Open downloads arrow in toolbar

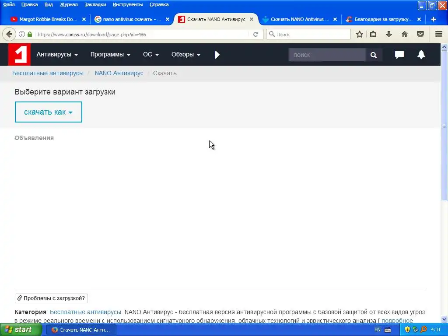pyautogui.click(x=389, y=34)
